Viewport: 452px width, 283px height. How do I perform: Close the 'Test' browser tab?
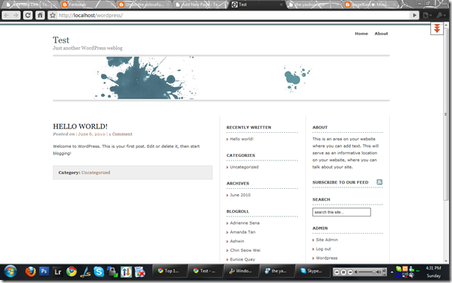tap(281, 4)
